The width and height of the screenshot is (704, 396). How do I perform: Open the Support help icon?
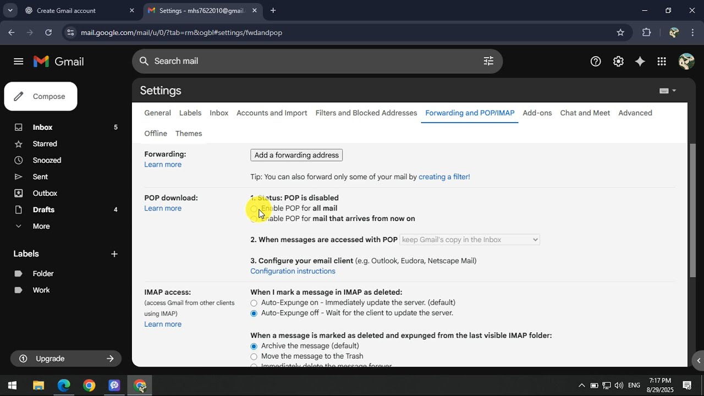(596, 62)
